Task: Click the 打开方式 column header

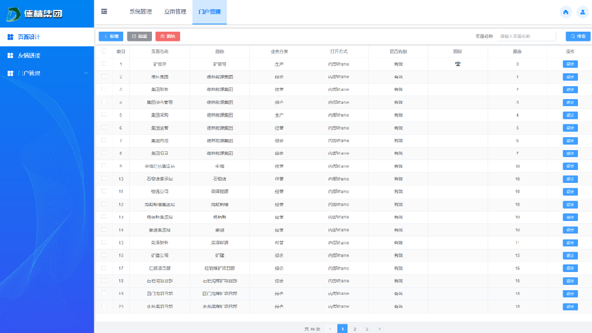Action: click(339, 51)
